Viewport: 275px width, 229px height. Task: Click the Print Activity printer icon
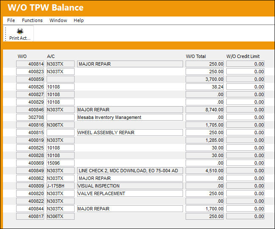20,31
